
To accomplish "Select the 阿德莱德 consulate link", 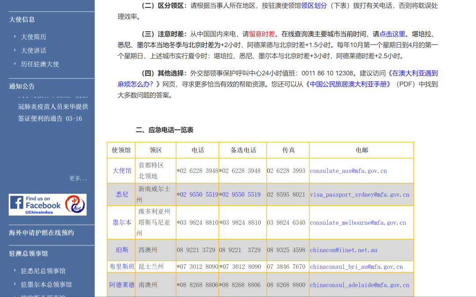I will (121, 285).
